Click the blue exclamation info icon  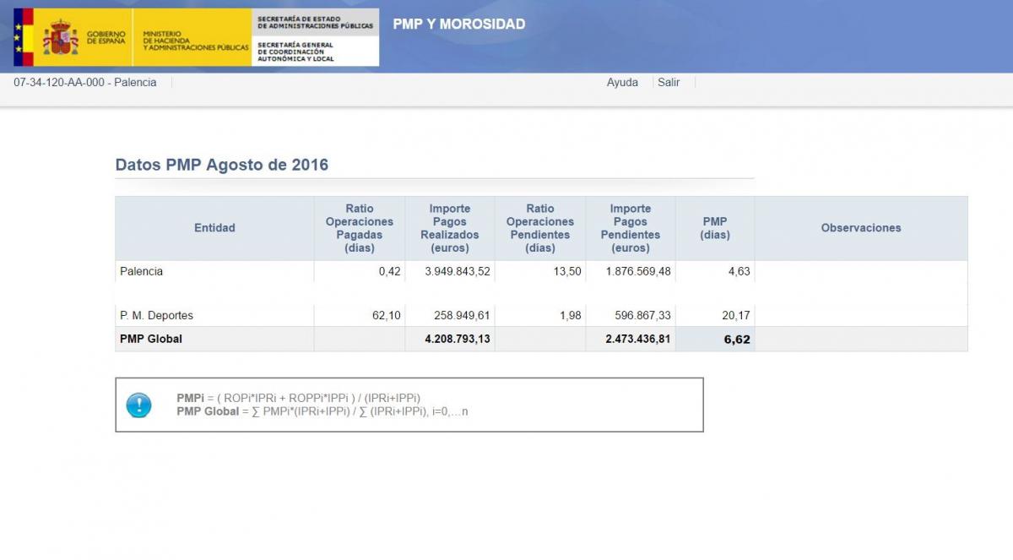(138, 405)
